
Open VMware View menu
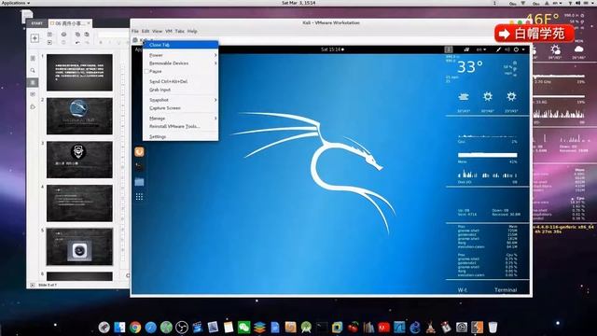158,31
